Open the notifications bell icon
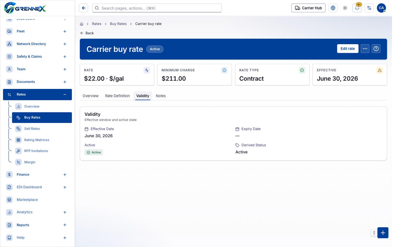 357,8
